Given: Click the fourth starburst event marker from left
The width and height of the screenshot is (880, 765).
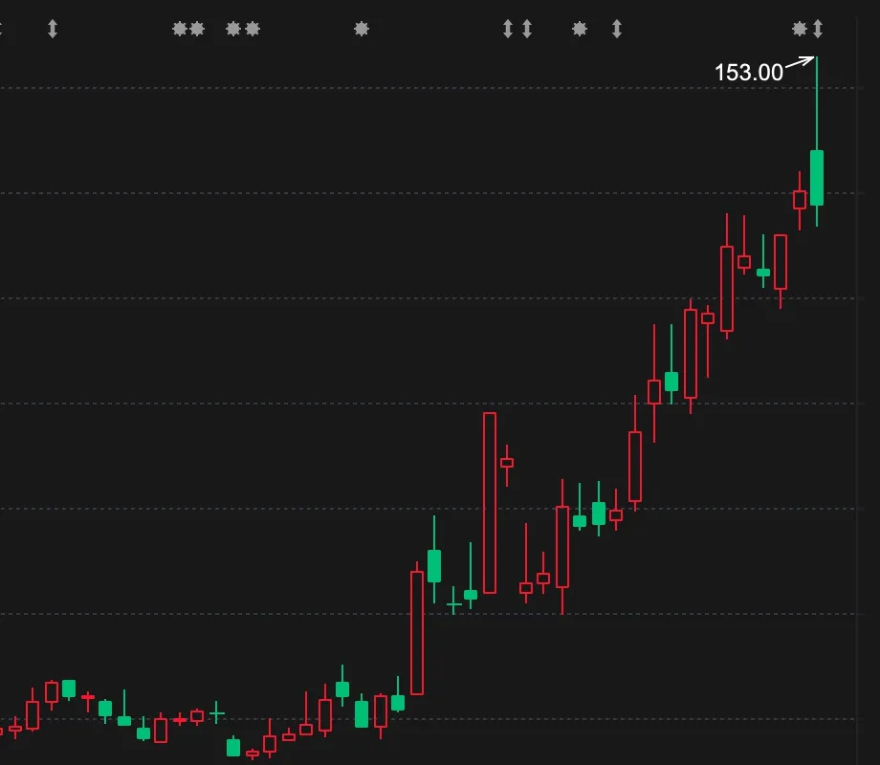Looking at the screenshot, I should (253, 29).
